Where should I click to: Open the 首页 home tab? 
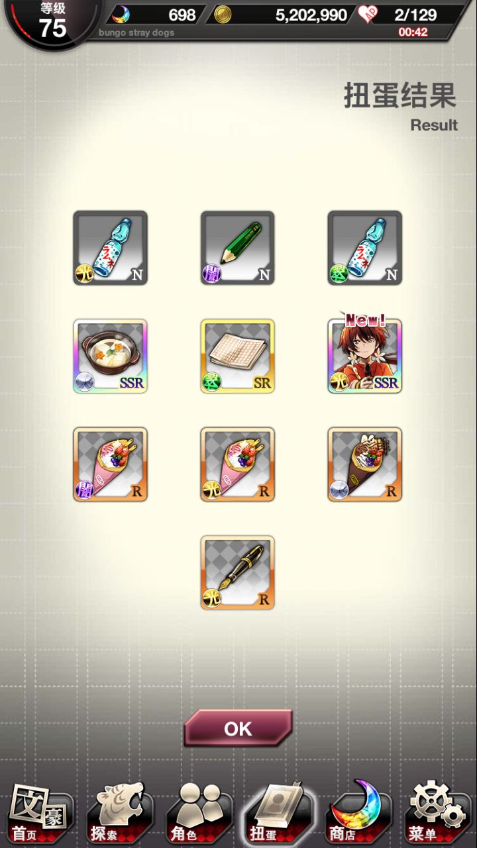(x=40, y=812)
